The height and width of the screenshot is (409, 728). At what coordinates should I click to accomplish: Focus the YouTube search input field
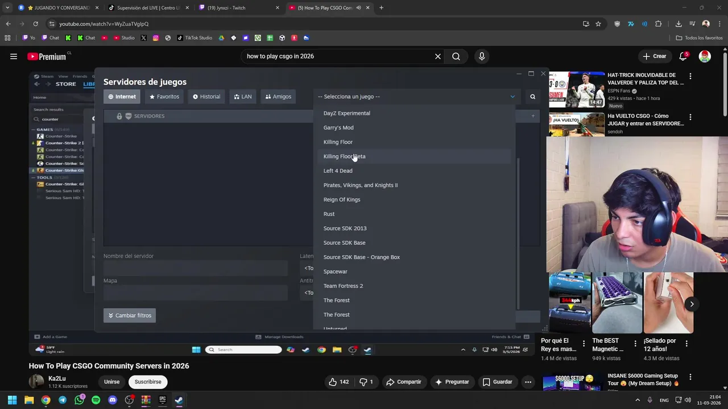pyautogui.click(x=338, y=56)
